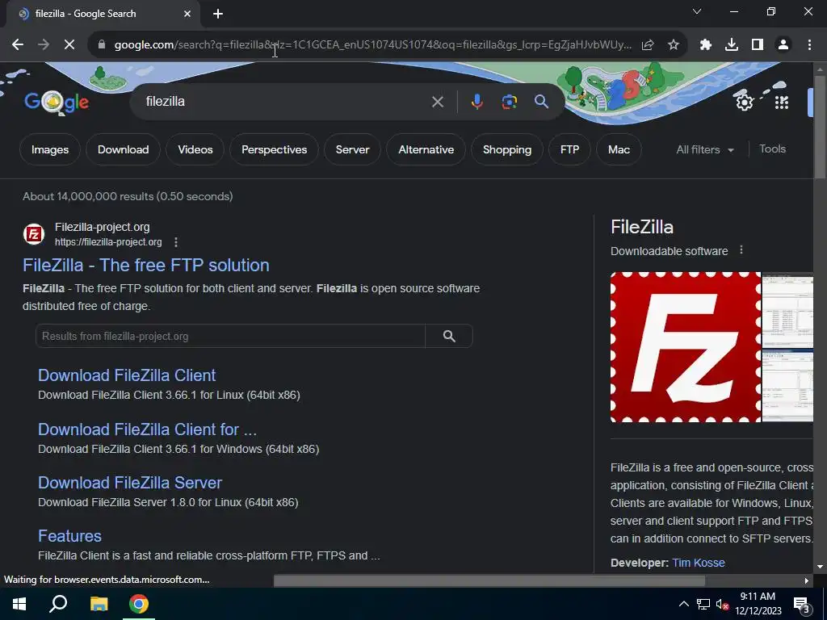827x620 pixels.
Task: Click the share this page icon in the address bar
Action: [x=648, y=45]
